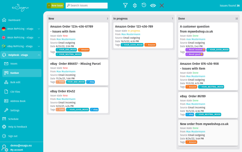The height and width of the screenshot is (152, 242).
Task: Open Address Book menu item
Action: click(x=22, y=101)
